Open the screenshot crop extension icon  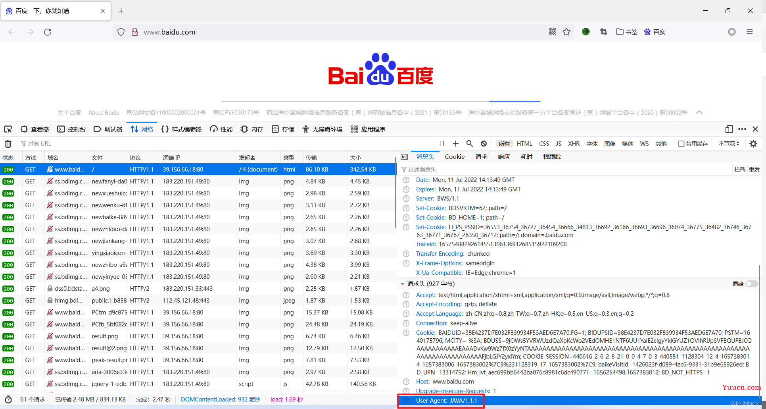pos(604,32)
